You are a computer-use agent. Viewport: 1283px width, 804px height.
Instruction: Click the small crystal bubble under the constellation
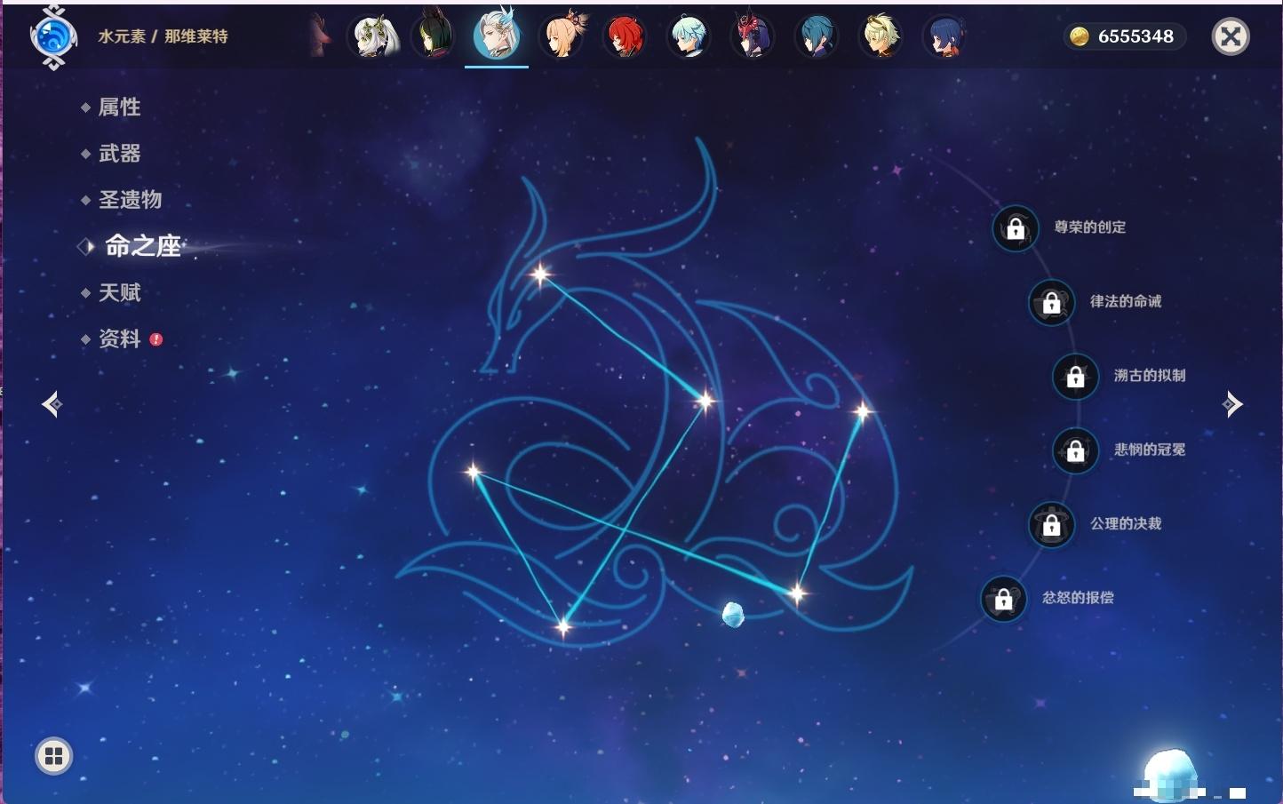click(x=733, y=614)
